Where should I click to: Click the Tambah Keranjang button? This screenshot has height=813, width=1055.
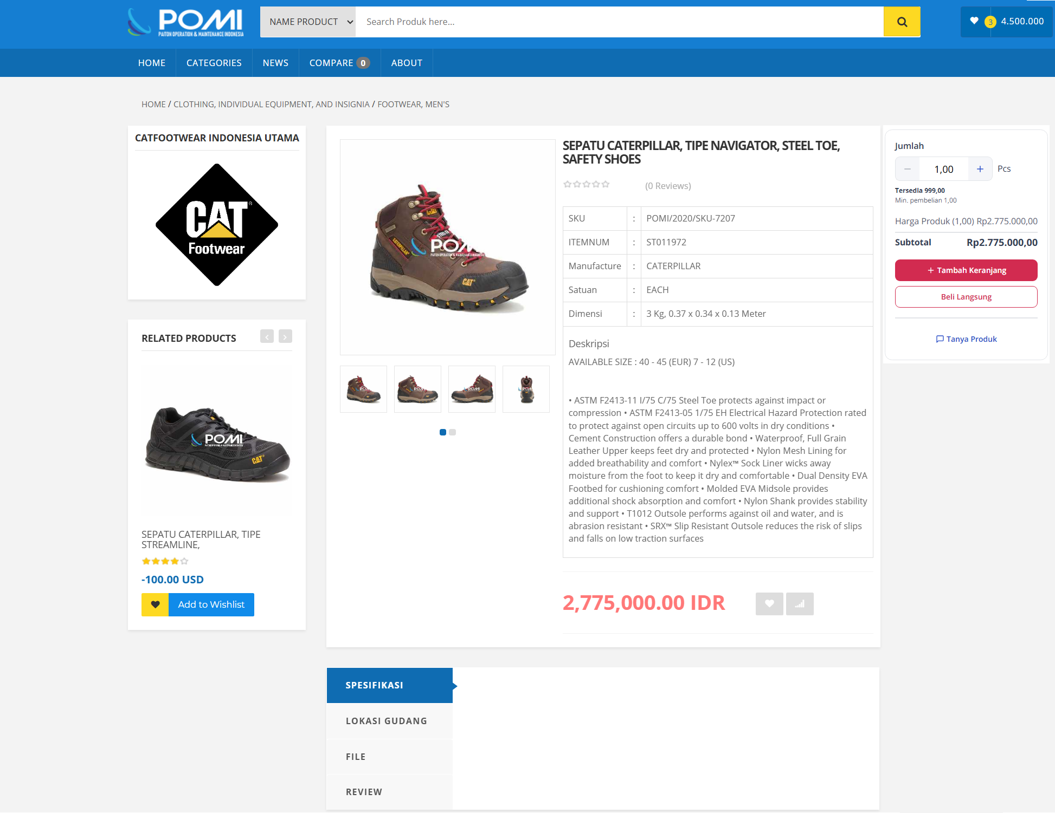coord(966,270)
